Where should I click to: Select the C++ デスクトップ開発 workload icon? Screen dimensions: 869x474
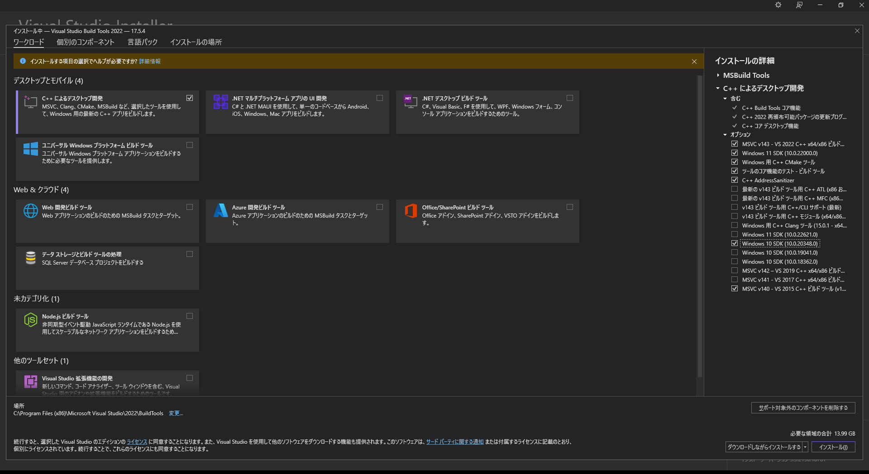30,101
